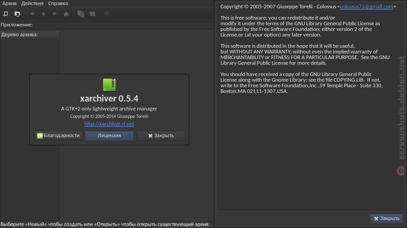Click the "Boston,MA 02111-1307,USA." line

click(254, 91)
